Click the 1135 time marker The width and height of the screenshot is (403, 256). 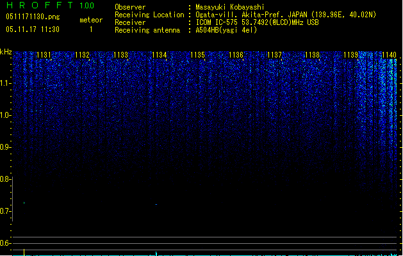click(x=197, y=55)
